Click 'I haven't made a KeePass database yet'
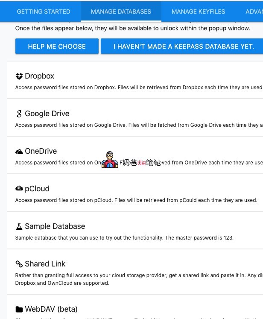 (183, 46)
